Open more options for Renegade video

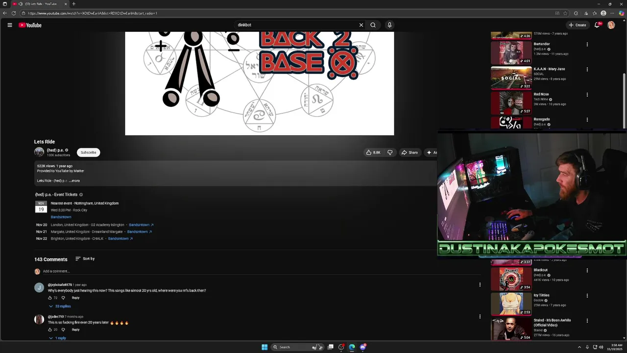(x=587, y=120)
